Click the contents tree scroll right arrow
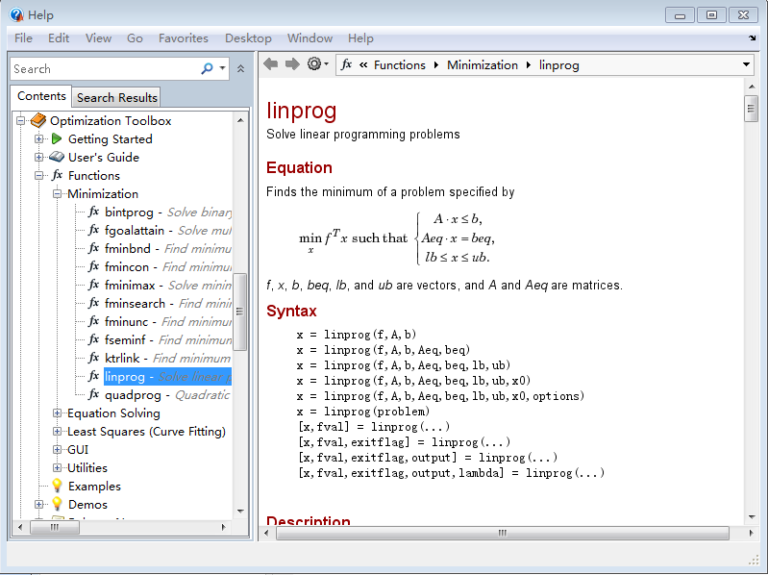This screenshot has width=768, height=575. click(223, 527)
